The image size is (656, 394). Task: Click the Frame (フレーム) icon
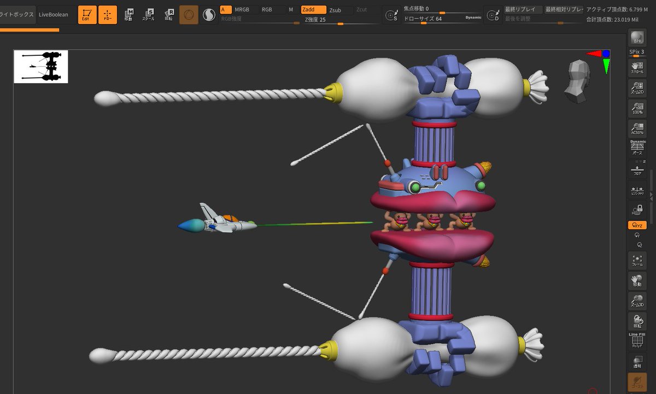pos(637,260)
